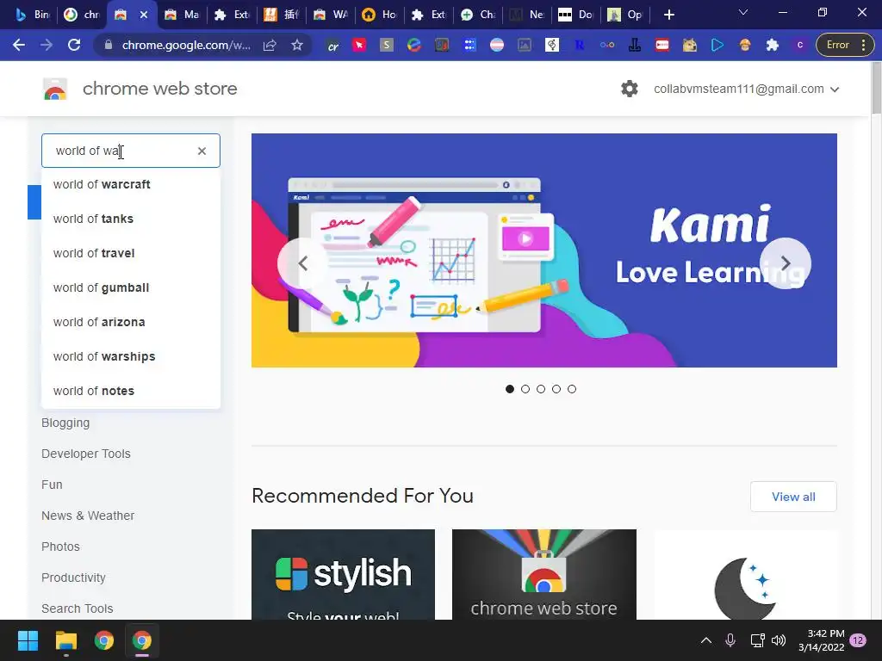Screen dimensions: 882x661
Task: Open the News & Weather category
Action: pos(88,516)
